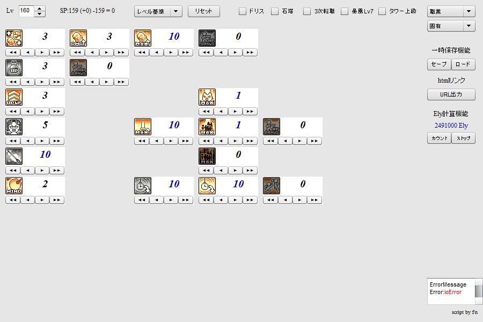Viewport: 483px width, 322px height.
Task: Click the SP:159 (+0) -159 = 0 text
Action: (87, 11)
